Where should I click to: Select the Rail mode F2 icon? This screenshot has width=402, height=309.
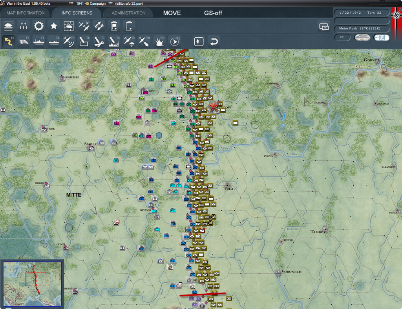24,42
